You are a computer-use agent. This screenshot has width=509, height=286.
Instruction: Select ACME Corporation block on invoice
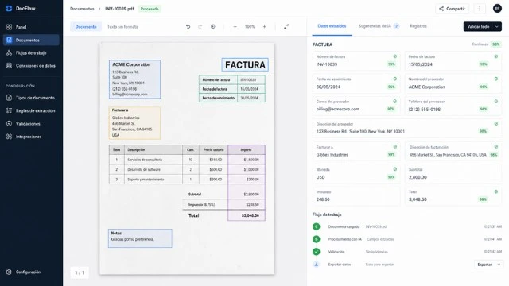coord(134,79)
